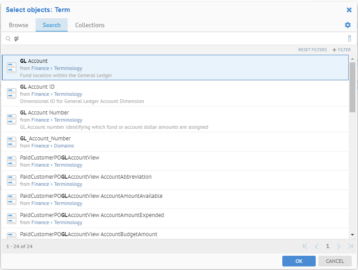Open the Collections tab
358x270 pixels.
pos(90,25)
